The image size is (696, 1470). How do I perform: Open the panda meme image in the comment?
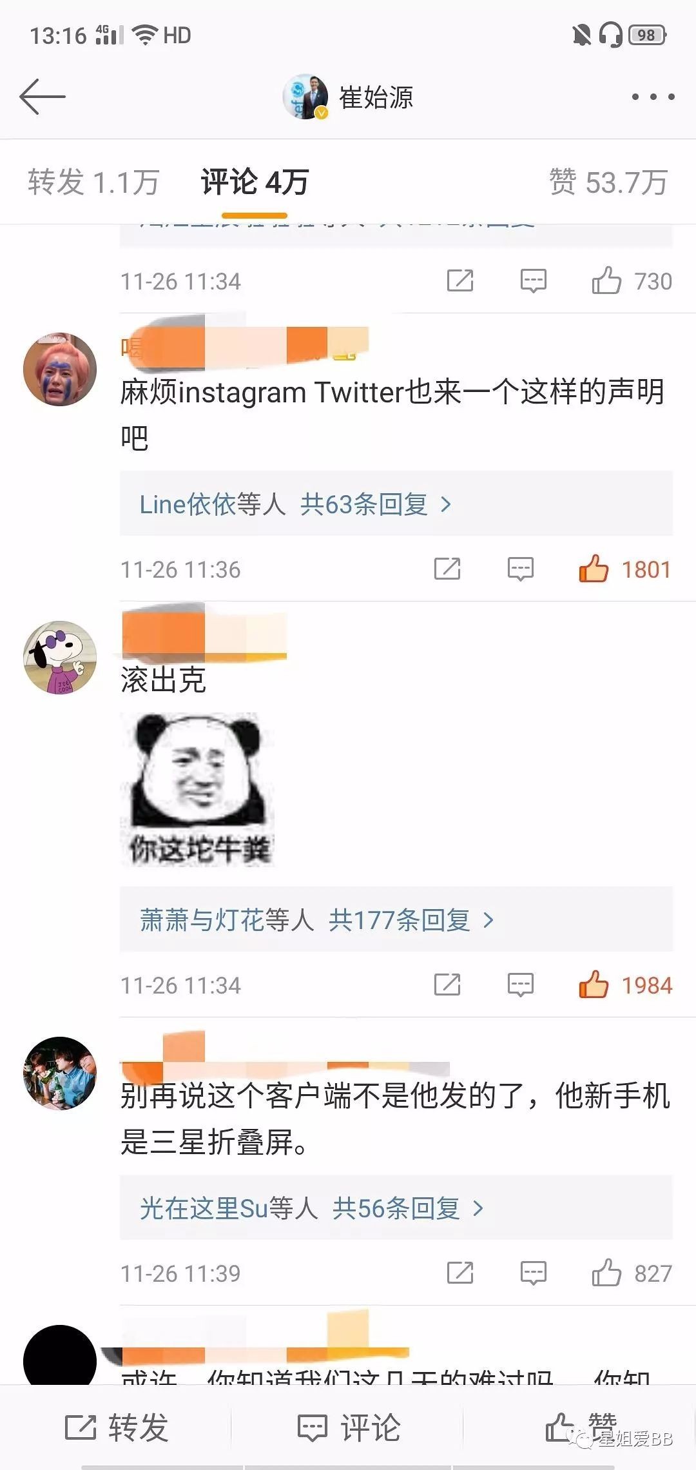click(197, 789)
